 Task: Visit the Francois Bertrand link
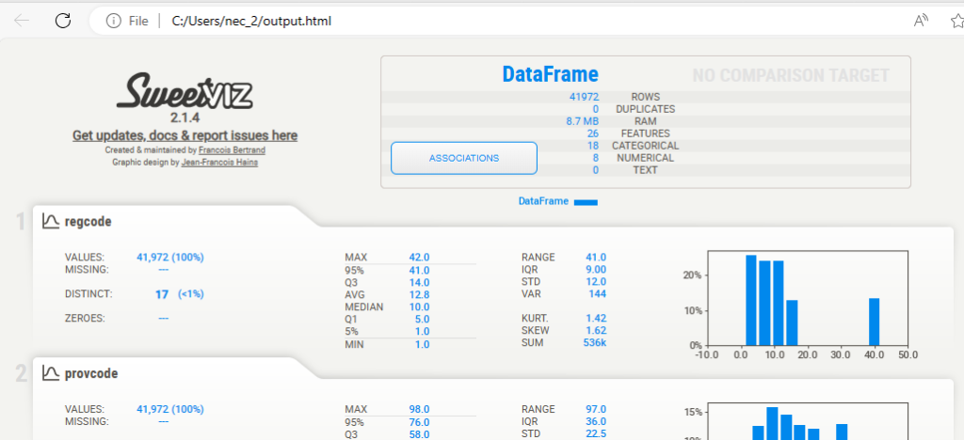pos(232,150)
